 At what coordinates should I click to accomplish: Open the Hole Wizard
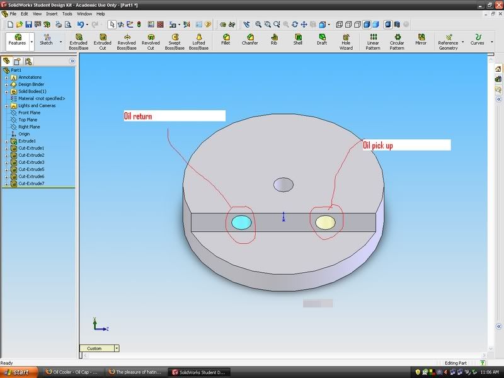[346, 42]
